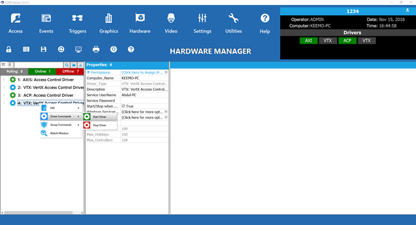The image size is (416, 225).
Task: Click the tree search input field
Action: pyautogui.click(x=39, y=65)
